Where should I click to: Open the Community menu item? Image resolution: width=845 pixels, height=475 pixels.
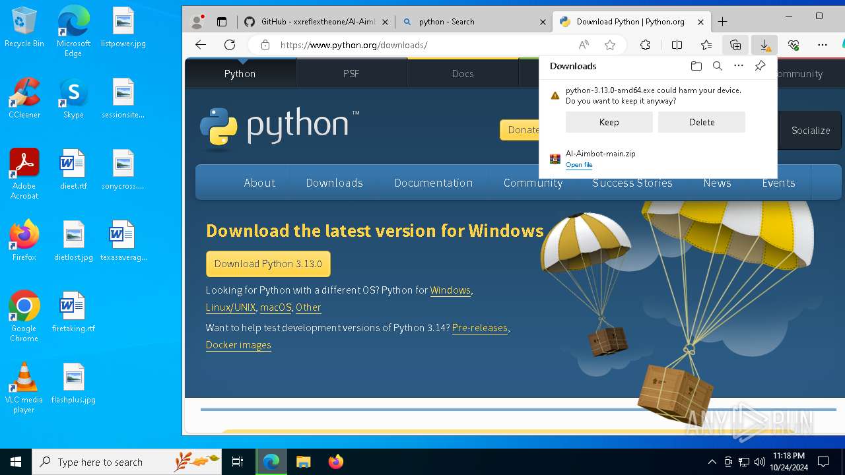(533, 183)
